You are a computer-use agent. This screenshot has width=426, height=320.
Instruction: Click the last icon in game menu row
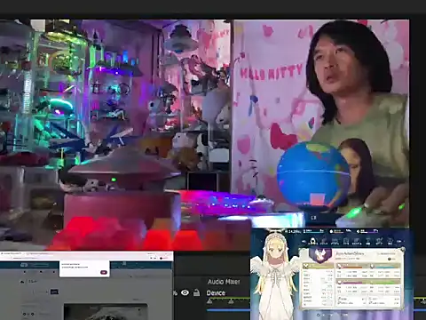click(x=390, y=241)
